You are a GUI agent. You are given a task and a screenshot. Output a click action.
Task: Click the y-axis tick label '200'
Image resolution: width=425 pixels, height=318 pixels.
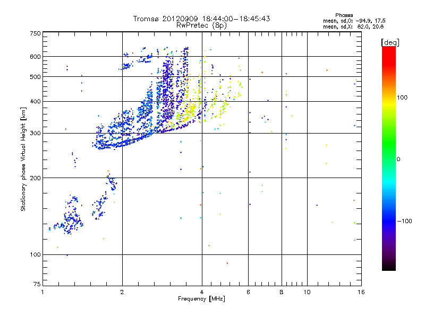coord(35,178)
